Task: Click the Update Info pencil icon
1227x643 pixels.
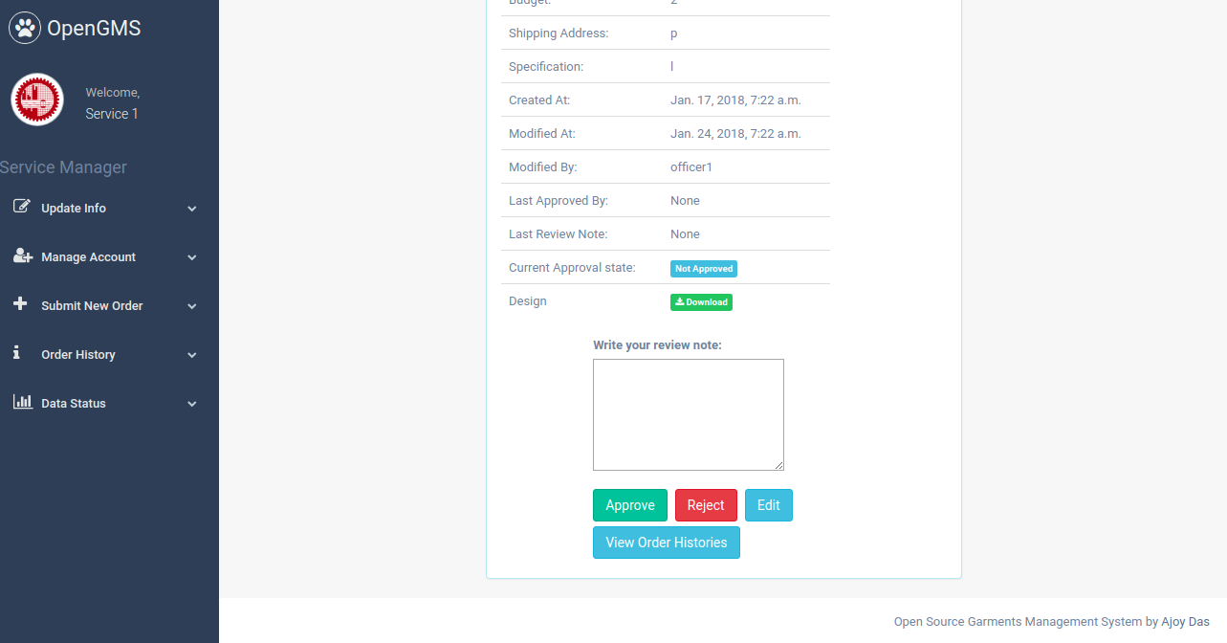Action: pos(21,207)
